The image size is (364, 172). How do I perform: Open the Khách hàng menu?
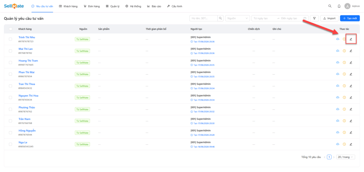pos(68,6)
